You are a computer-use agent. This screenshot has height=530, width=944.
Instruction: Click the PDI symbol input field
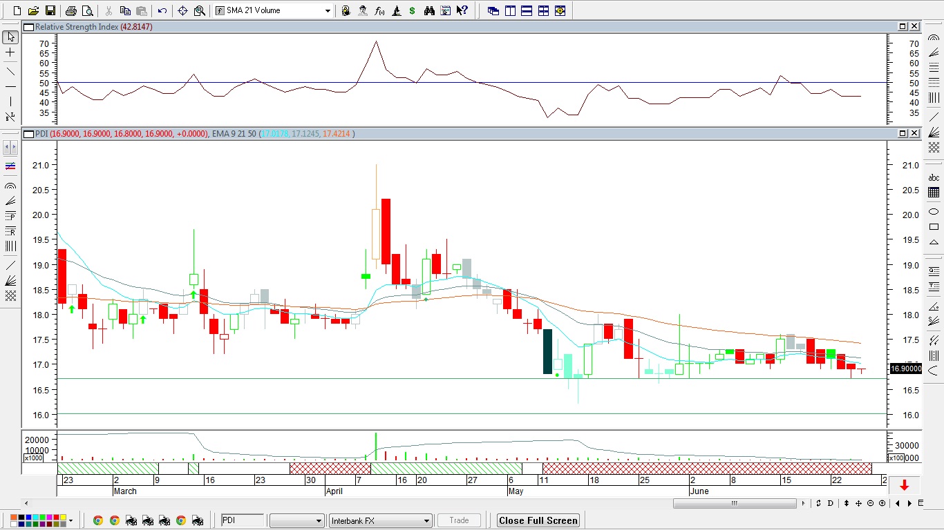click(242, 520)
